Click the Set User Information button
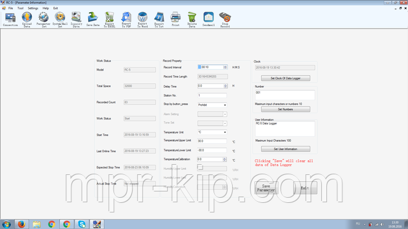 coord(286,149)
